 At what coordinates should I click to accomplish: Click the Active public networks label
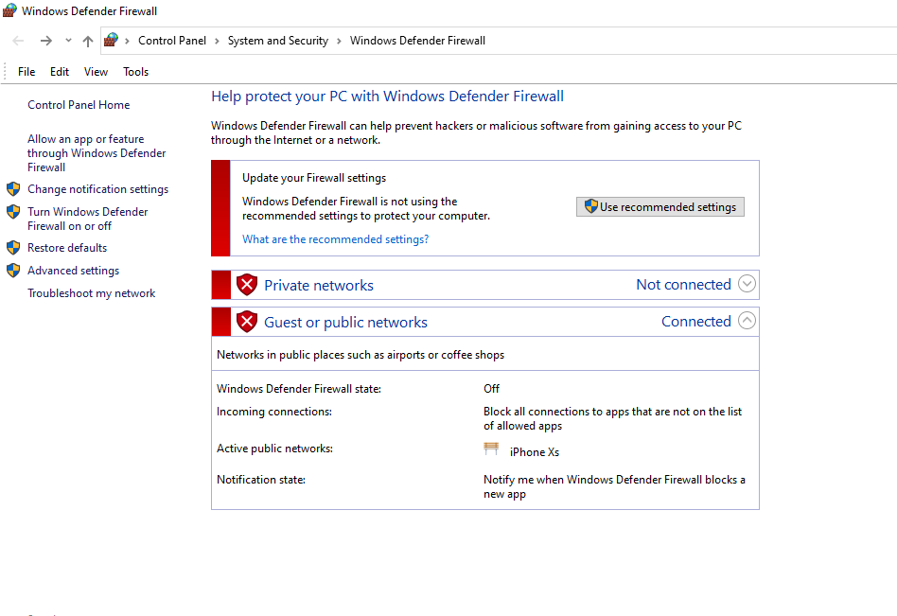point(274,449)
